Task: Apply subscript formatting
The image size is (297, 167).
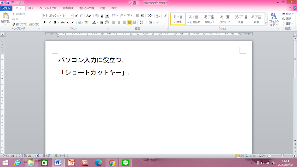Action: tap(68, 22)
